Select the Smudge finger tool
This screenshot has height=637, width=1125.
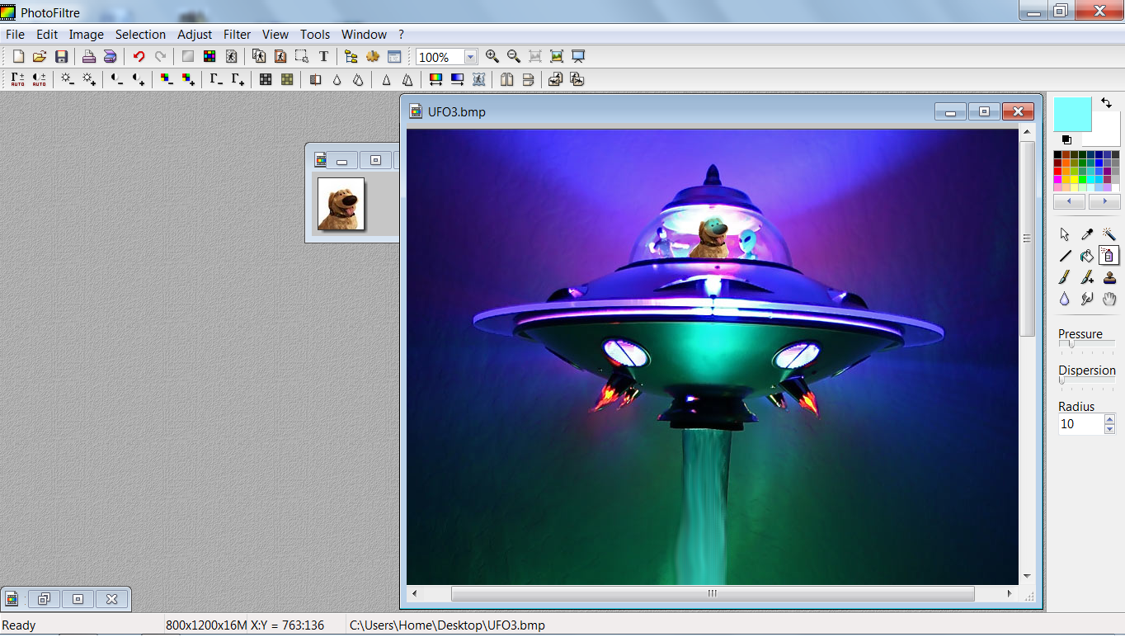[x=1087, y=299]
